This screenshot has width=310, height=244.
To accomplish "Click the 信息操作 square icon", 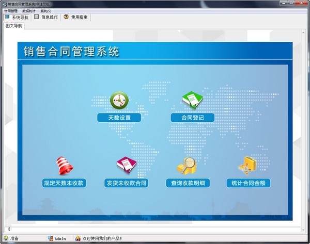I will pos(36,17).
